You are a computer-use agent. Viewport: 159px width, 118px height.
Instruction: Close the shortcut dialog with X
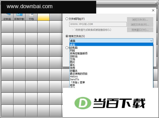(x=153, y=10)
